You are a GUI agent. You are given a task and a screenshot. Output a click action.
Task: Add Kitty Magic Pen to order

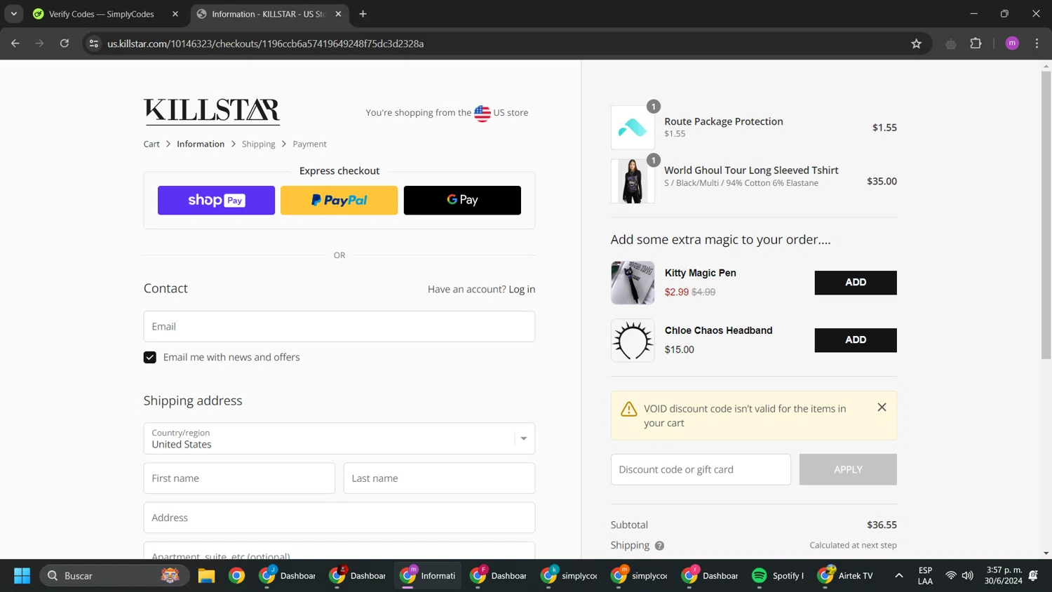(856, 283)
